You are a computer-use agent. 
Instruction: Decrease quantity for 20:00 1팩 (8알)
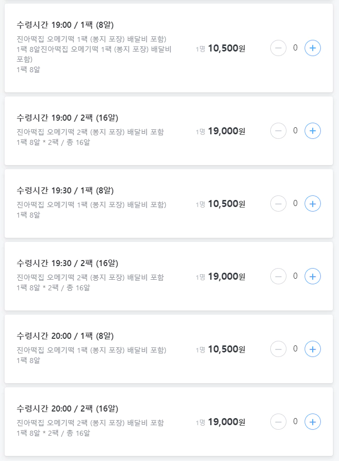[x=278, y=349]
